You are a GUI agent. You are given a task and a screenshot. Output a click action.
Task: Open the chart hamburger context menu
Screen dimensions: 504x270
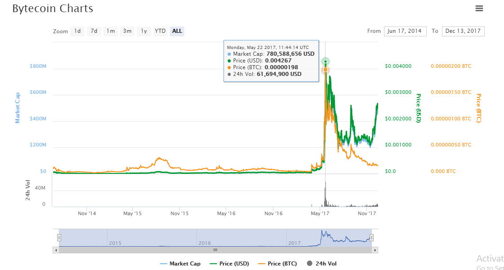coord(479,8)
